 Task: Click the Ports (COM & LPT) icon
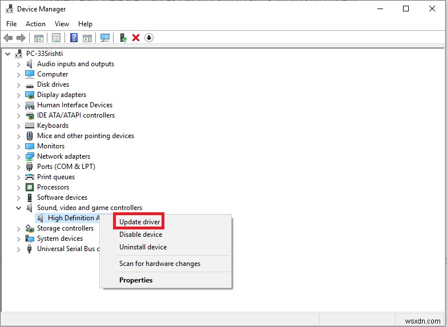point(29,167)
